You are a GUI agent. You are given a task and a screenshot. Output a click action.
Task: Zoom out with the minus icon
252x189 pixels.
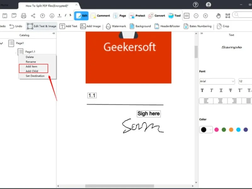pos(196,15)
